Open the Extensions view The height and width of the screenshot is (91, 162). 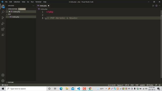(x=3, y=29)
